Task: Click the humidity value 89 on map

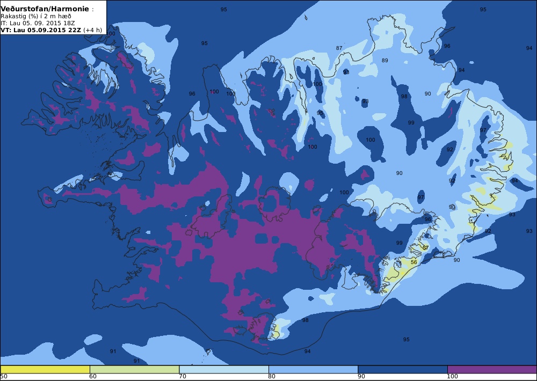Action: (385, 60)
